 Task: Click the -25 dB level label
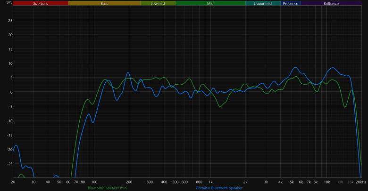coord(9,164)
